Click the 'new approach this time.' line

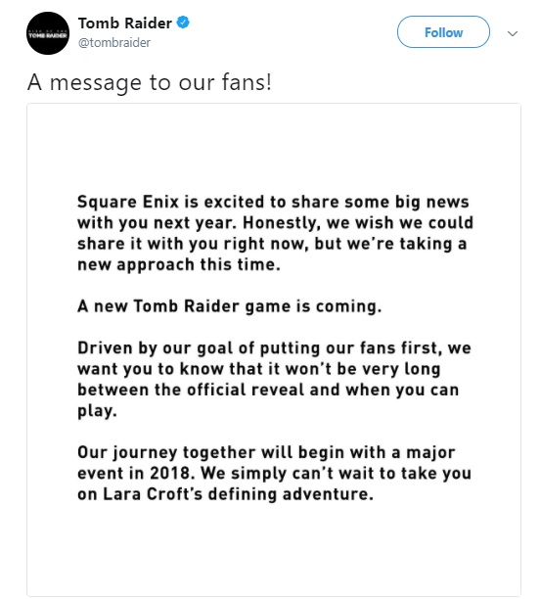click(x=179, y=264)
